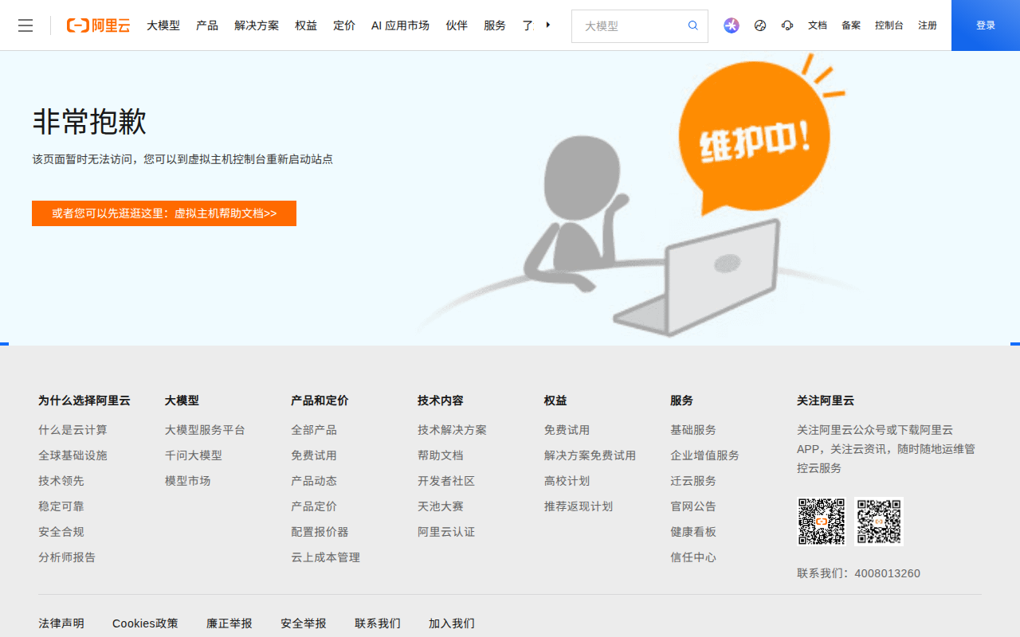The height and width of the screenshot is (637, 1020).
Task: Open 开发者社区 footer link
Action: [446, 481]
